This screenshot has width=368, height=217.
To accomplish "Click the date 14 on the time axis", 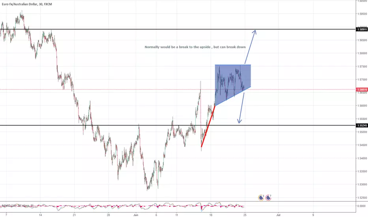I will tap(40, 215).
